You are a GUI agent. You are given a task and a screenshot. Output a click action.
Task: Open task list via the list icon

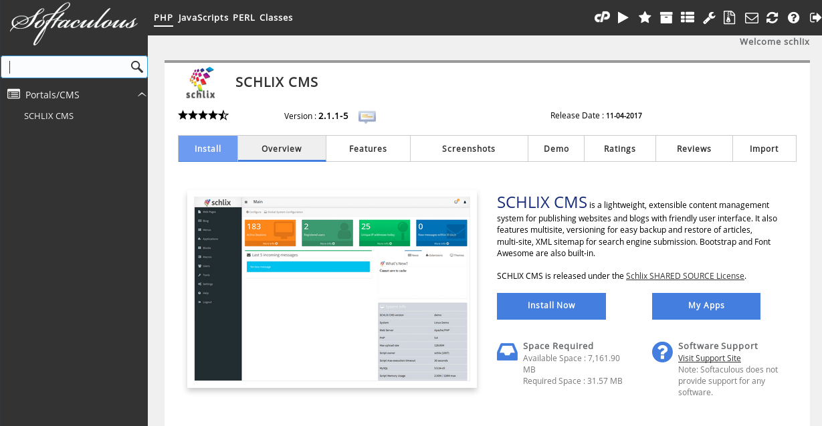[x=688, y=18]
